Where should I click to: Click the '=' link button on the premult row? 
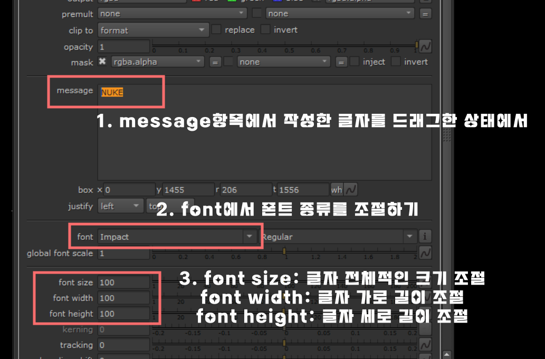click(x=425, y=14)
